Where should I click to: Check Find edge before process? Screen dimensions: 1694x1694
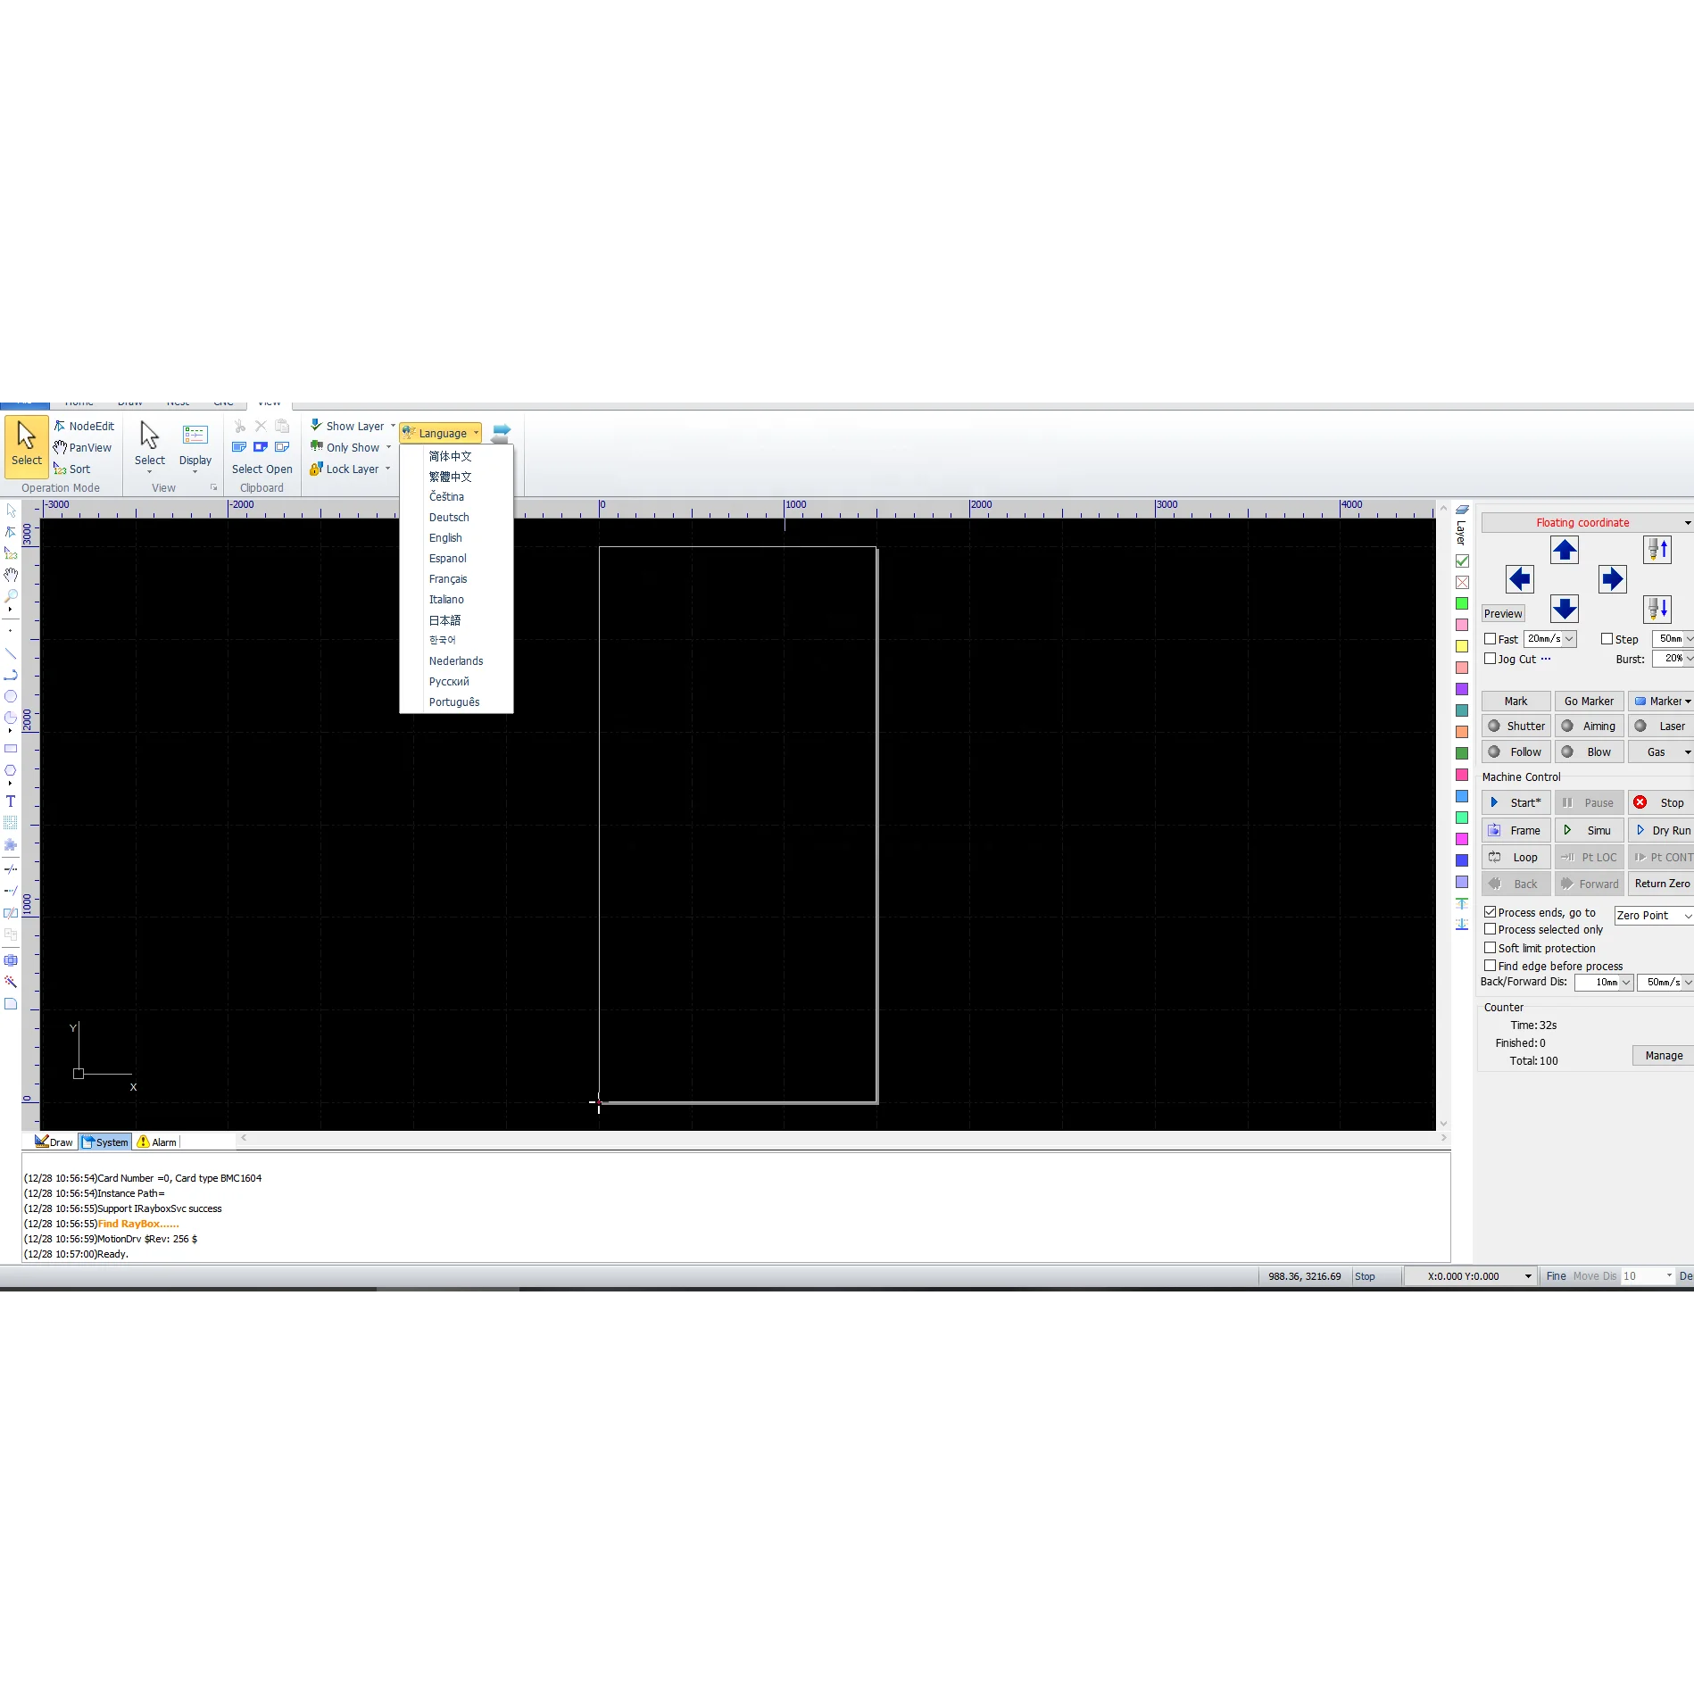tap(1490, 966)
